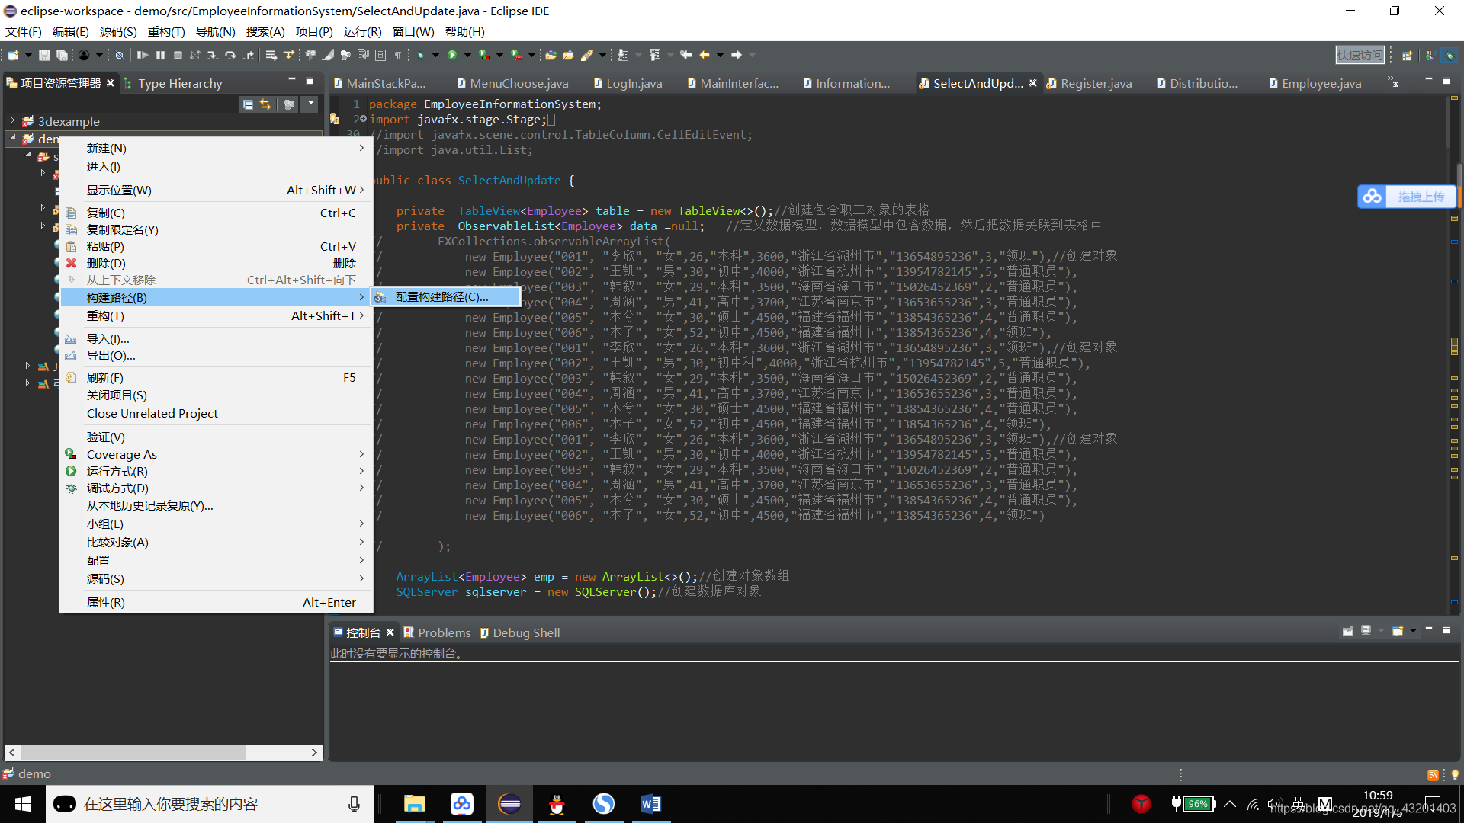Choose Close Unrelated Project menu entry
This screenshot has width=1464, height=823.
(x=217, y=413)
